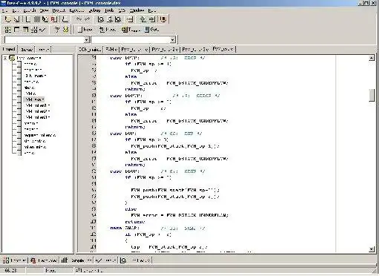Image resolution: width=380 pixels, height=276 pixels.
Task: Click the Save file toolbar icon
Action: point(27,19)
